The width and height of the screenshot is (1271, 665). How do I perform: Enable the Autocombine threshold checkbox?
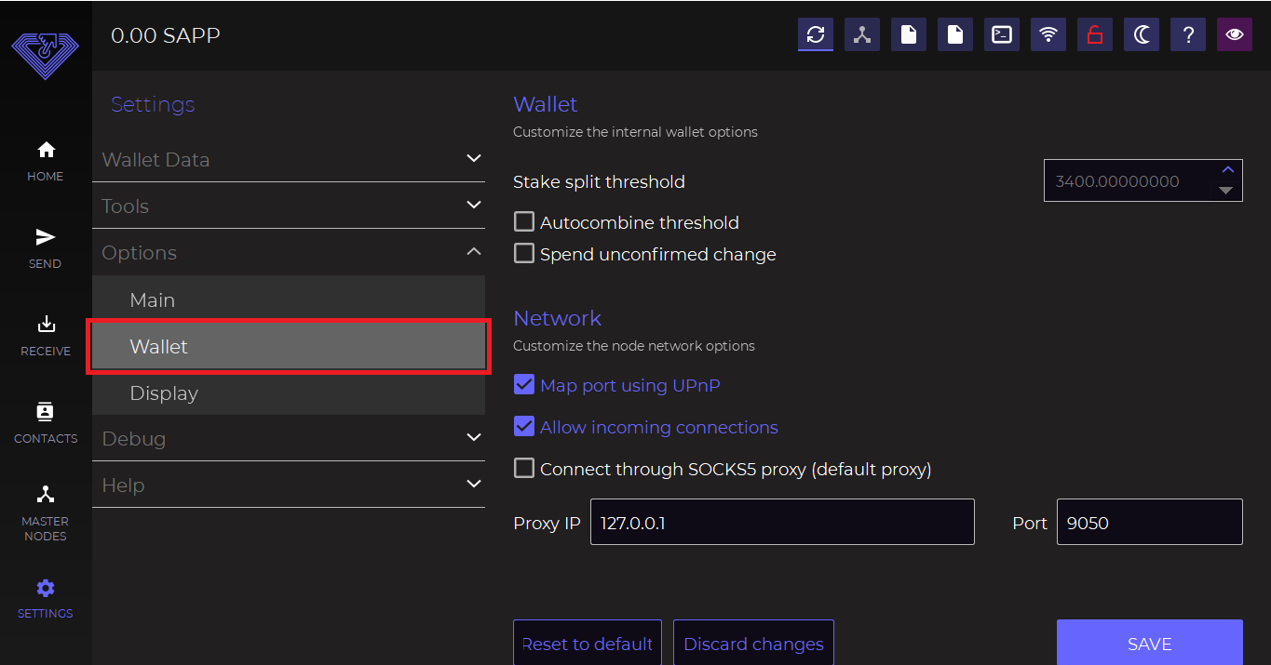524,222
